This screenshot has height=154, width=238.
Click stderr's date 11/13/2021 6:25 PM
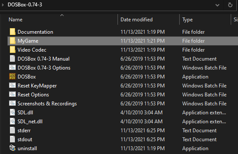142,131
